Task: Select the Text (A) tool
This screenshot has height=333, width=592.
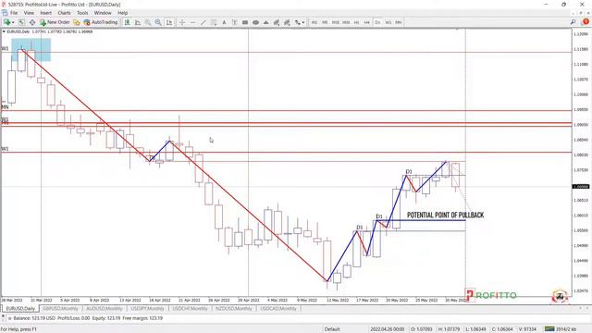Action: (224, 22)
